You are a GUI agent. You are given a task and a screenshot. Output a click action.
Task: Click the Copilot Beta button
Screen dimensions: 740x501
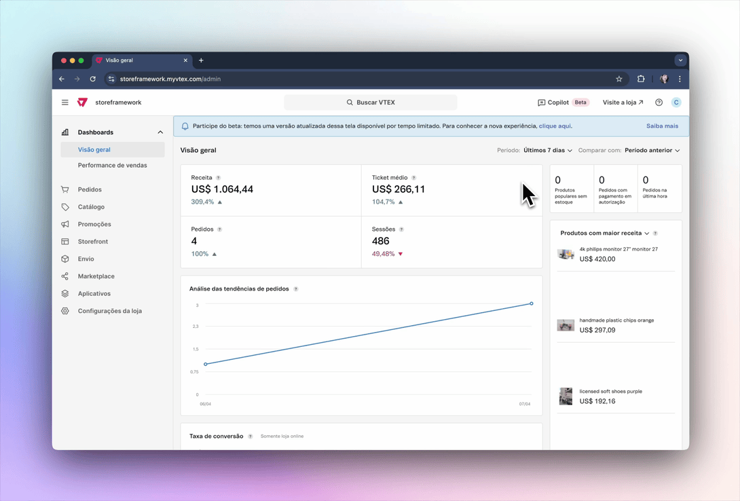click(x=563, y=103)
